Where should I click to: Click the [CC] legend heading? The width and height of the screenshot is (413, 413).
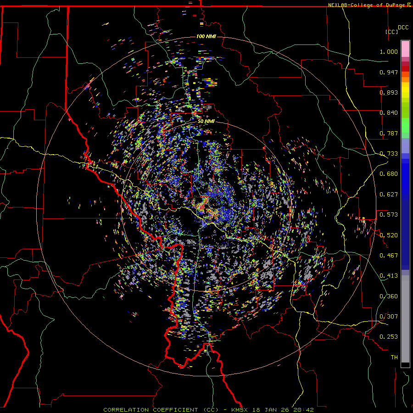point(392,32)
